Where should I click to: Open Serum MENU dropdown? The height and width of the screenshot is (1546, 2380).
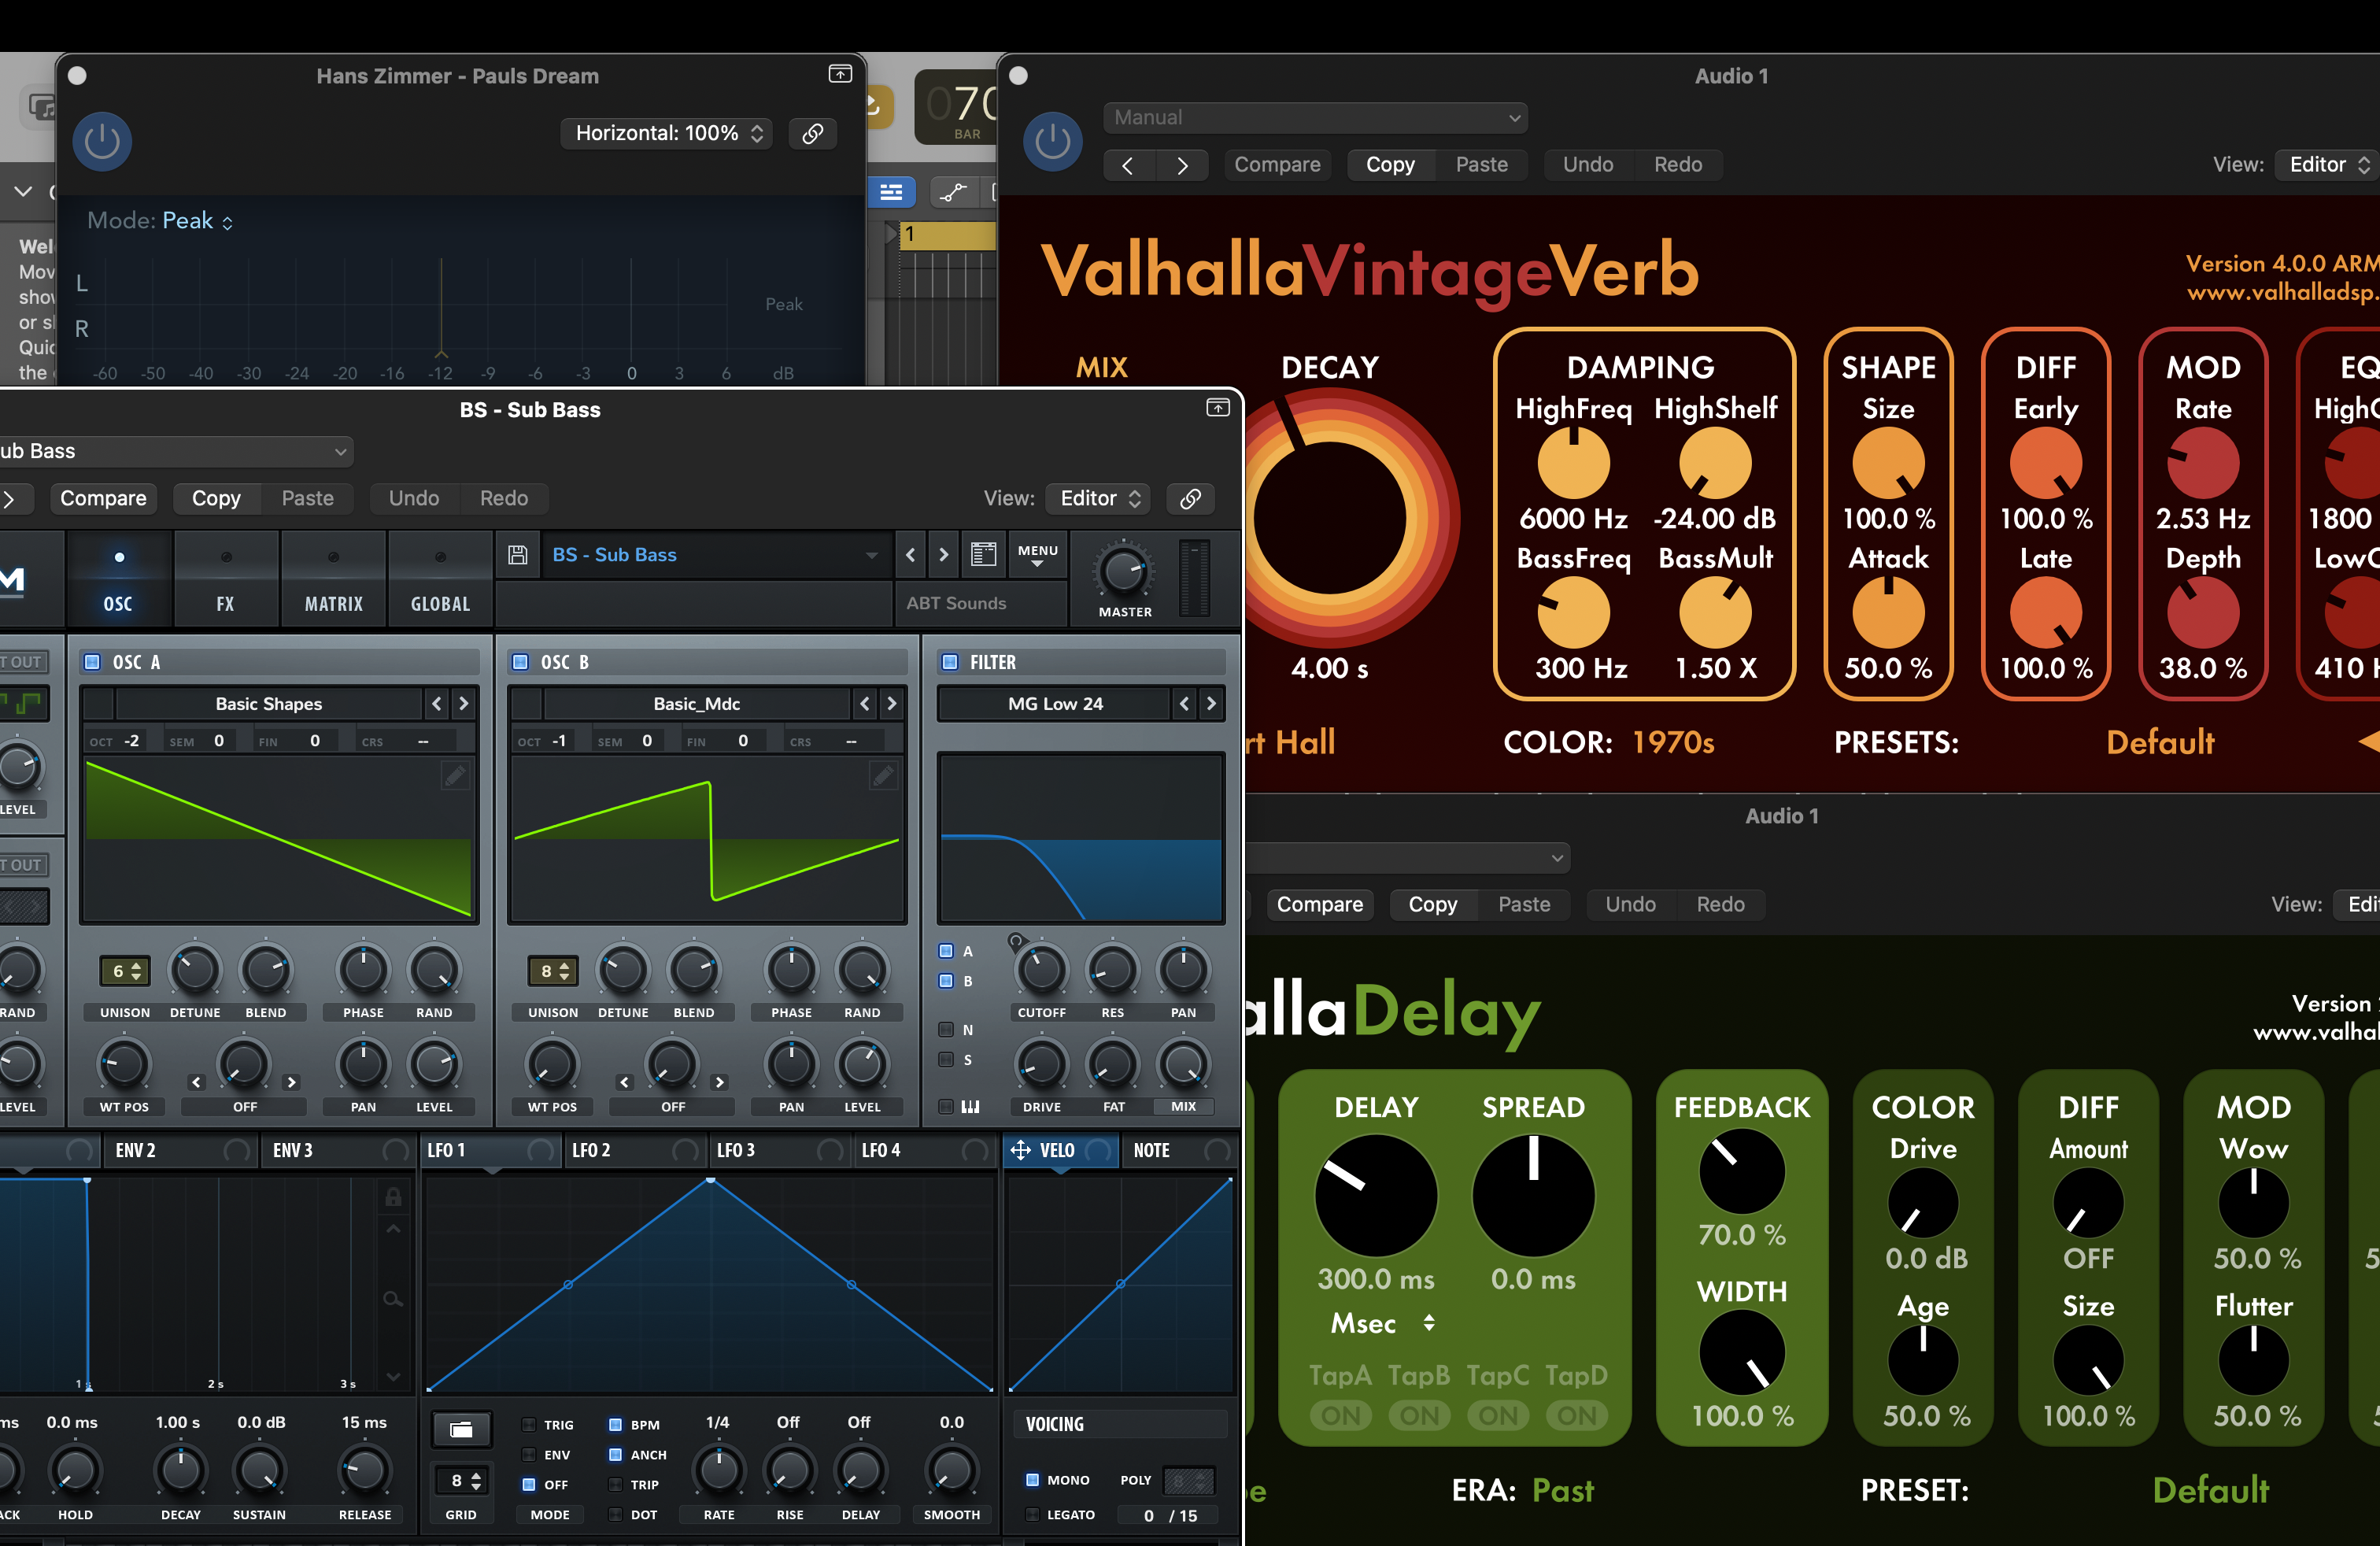[1037, 555]
